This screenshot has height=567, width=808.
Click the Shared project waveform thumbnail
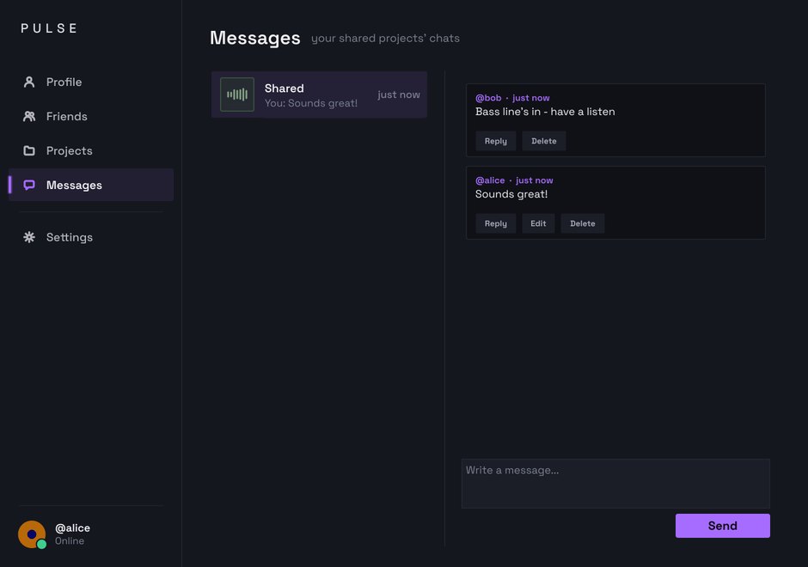click(x=237, y=94)
